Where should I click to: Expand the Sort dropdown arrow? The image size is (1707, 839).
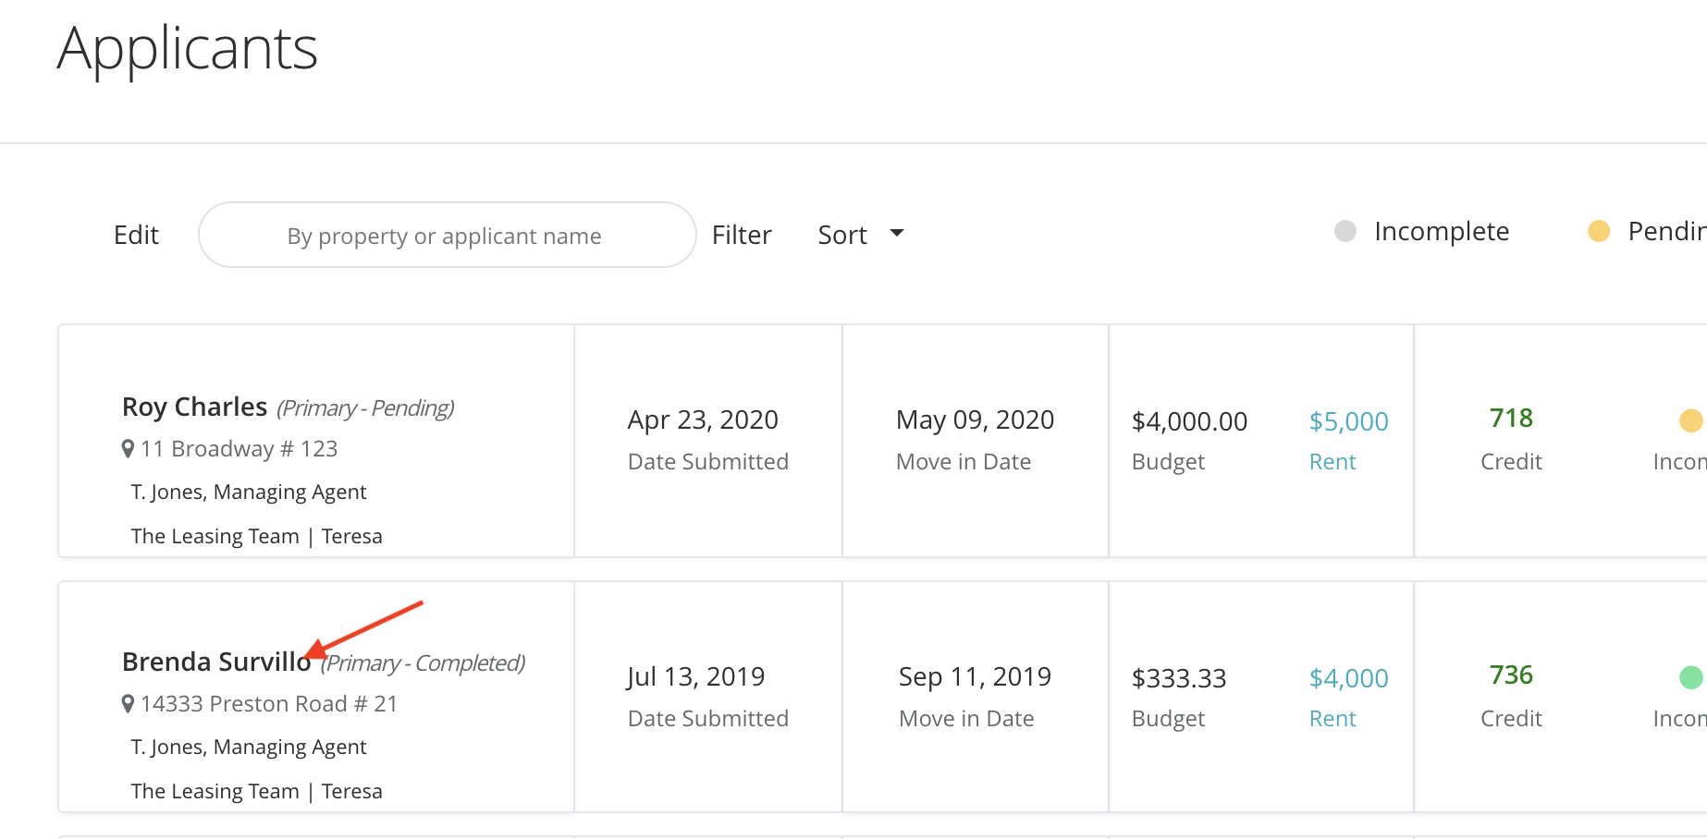(896, 234)
